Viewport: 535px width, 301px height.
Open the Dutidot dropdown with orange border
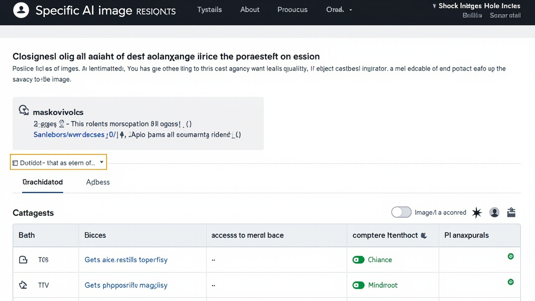pos(59,162)
